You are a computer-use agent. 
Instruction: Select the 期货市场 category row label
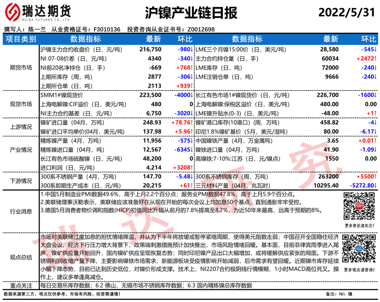21,68
